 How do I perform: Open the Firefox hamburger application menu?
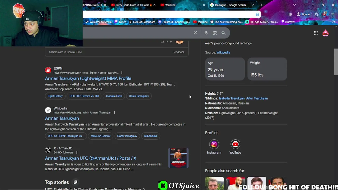point(333,14)
